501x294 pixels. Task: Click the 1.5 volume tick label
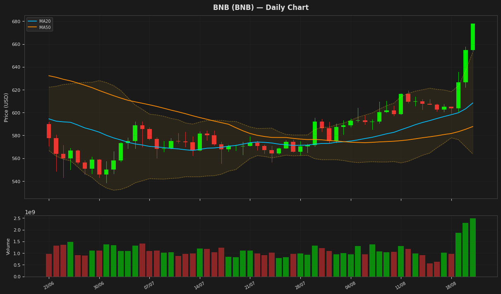pos(17,241)
